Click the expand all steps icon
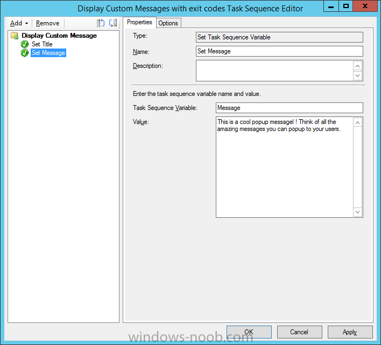The height and width of the screenshot is (345, 381). pyautogui.click(x=100, y=23)
